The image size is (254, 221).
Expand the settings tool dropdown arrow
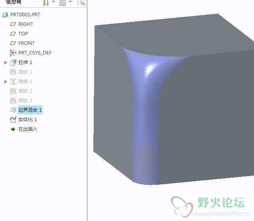53,2
